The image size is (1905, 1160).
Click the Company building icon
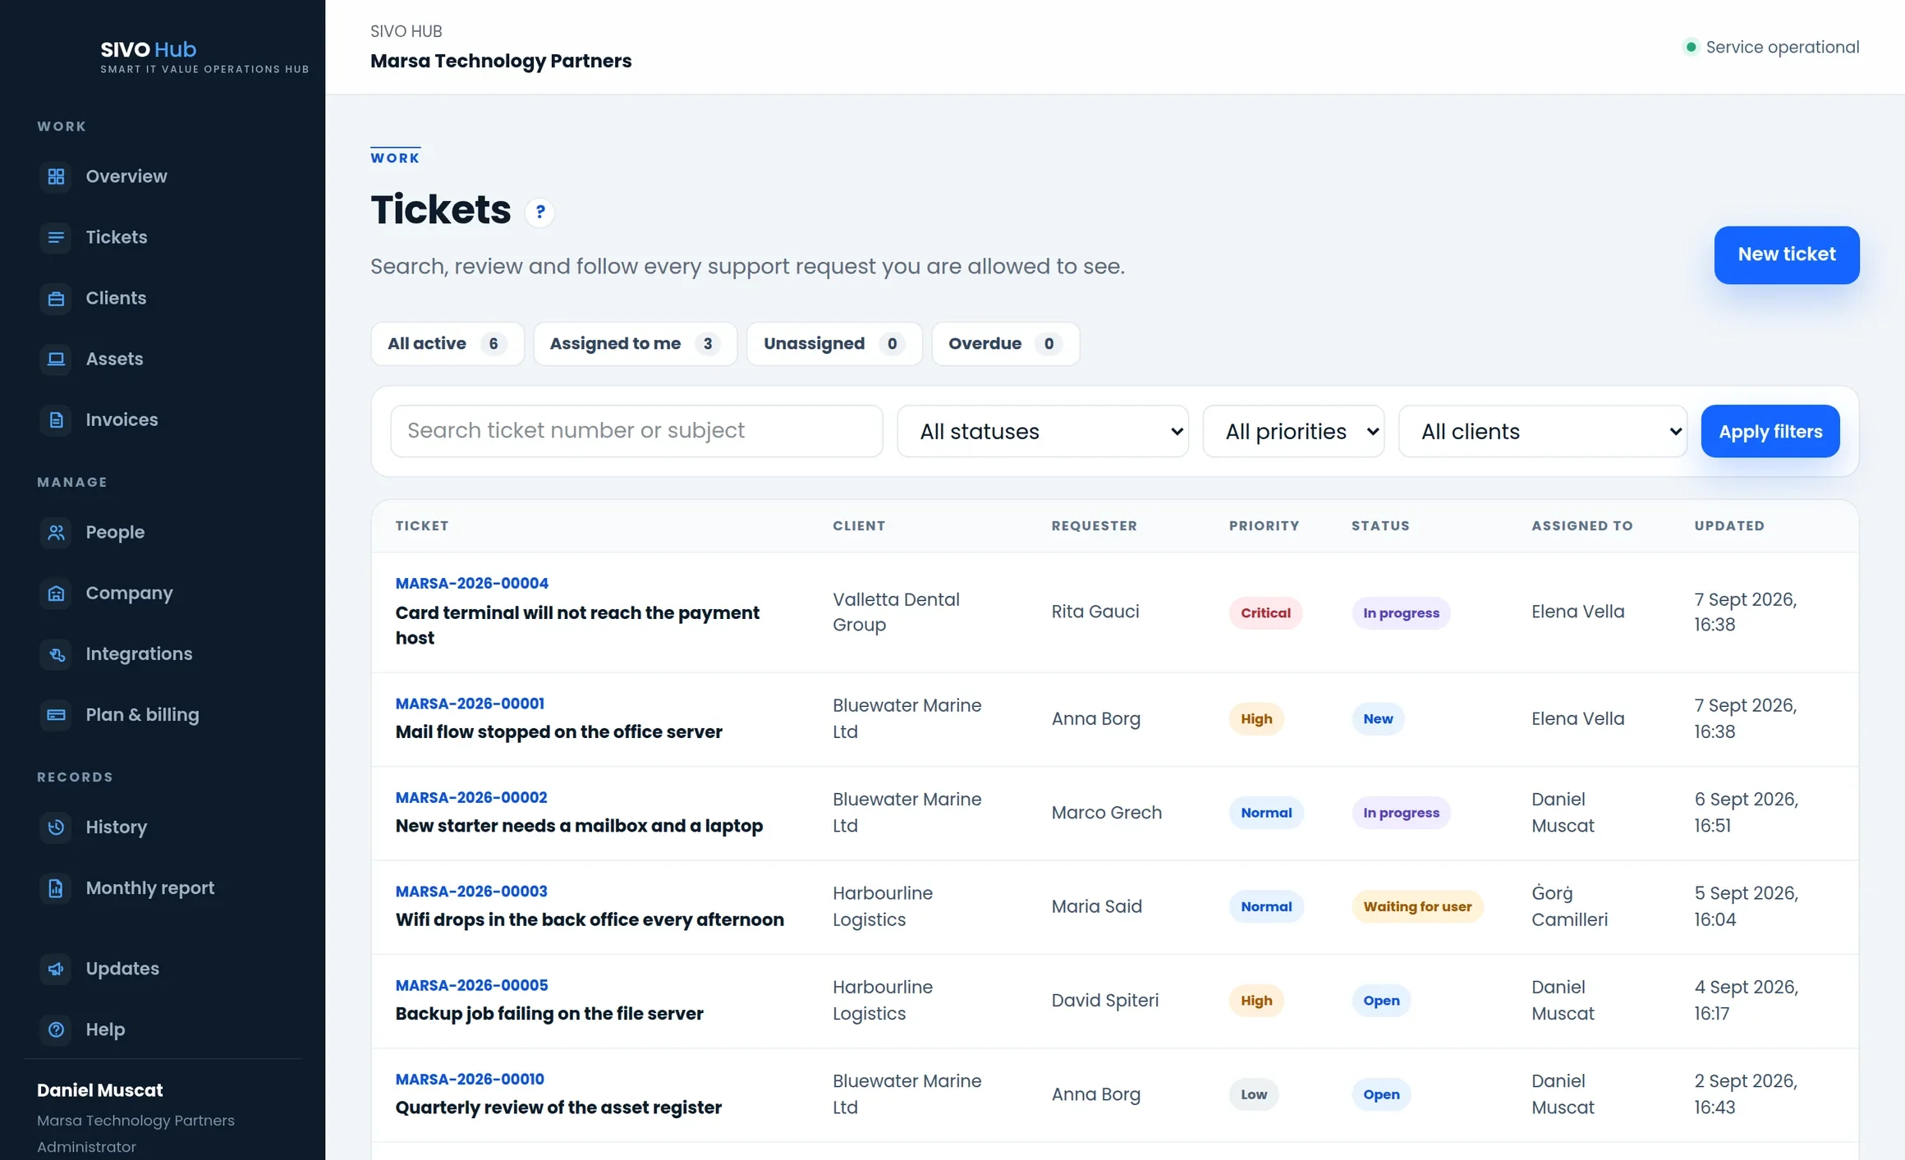(56, 593)
